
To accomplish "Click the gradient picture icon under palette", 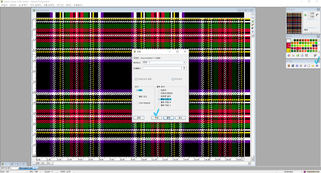I will 302,55.
